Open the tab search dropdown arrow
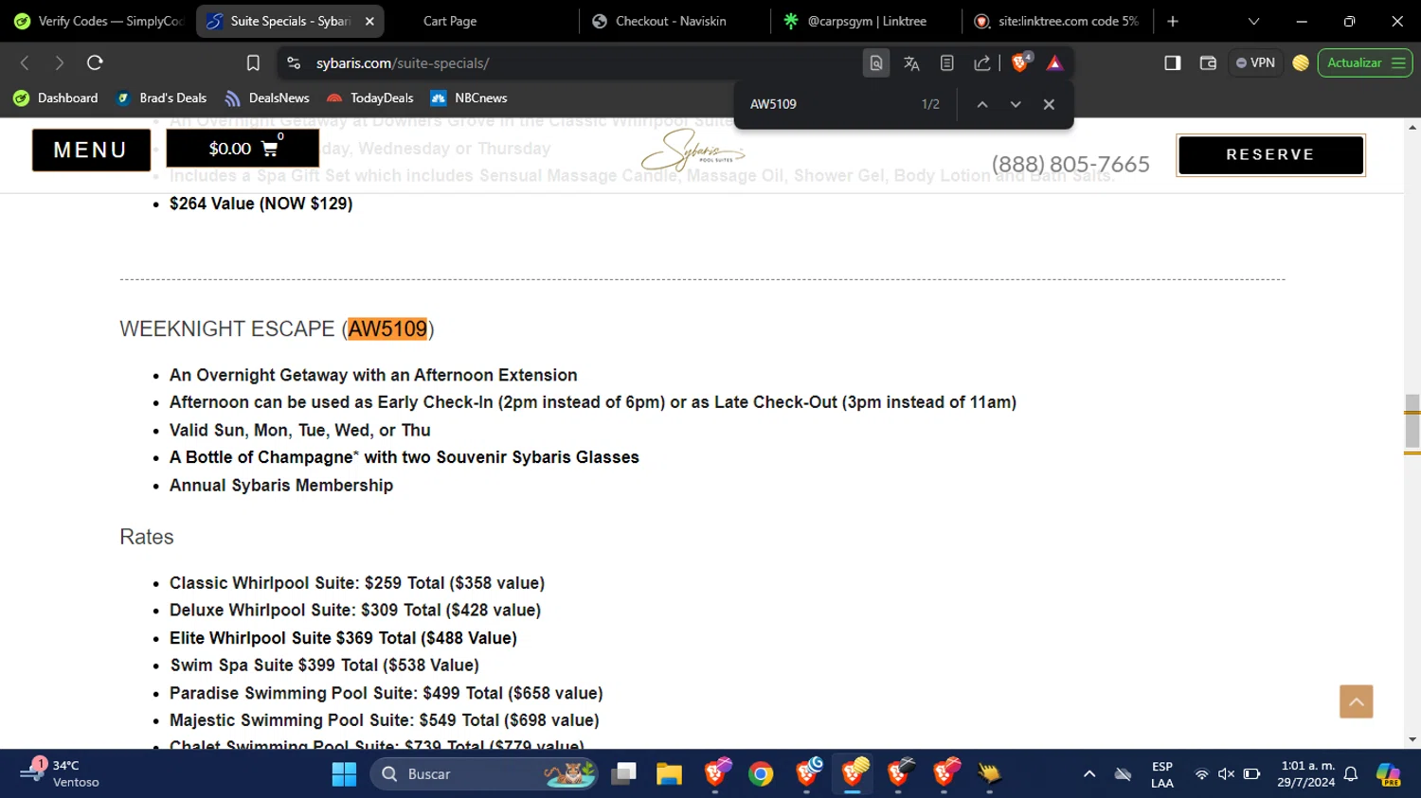Screen dimensions: 1421x798 tap(1253, 21)
